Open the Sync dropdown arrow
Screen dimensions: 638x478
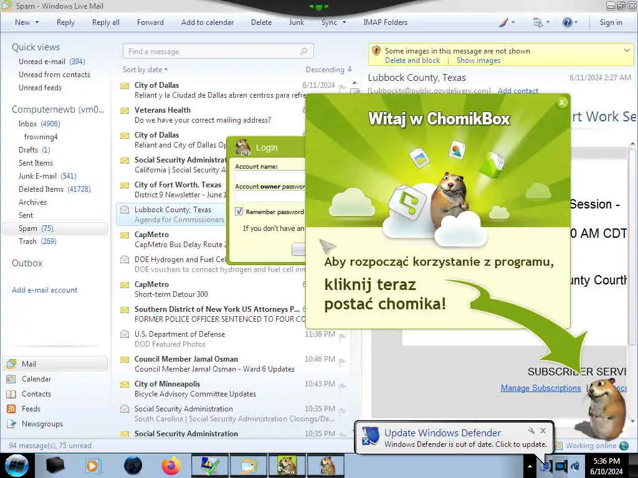pos(344,22)
